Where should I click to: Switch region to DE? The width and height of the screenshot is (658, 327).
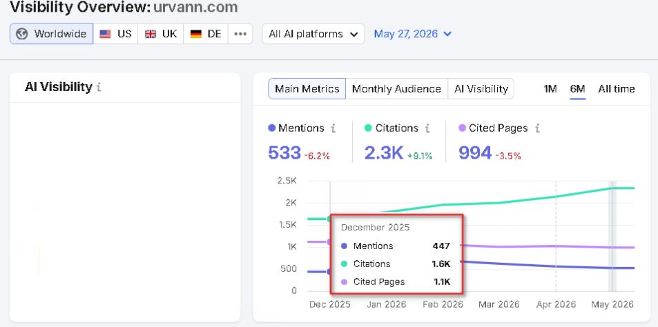coord(206,34)
